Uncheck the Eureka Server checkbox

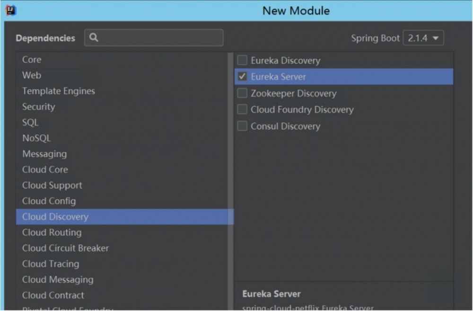pyautogui.click(x=242, y=77)
